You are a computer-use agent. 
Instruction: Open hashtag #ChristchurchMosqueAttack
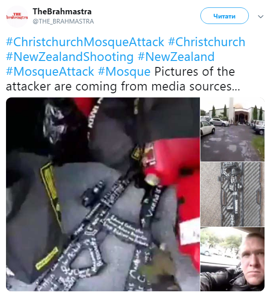[85, 42]
